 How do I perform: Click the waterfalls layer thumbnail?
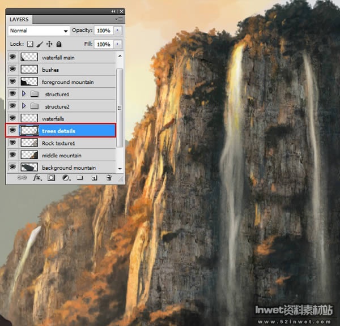click(x=29, y=118)
